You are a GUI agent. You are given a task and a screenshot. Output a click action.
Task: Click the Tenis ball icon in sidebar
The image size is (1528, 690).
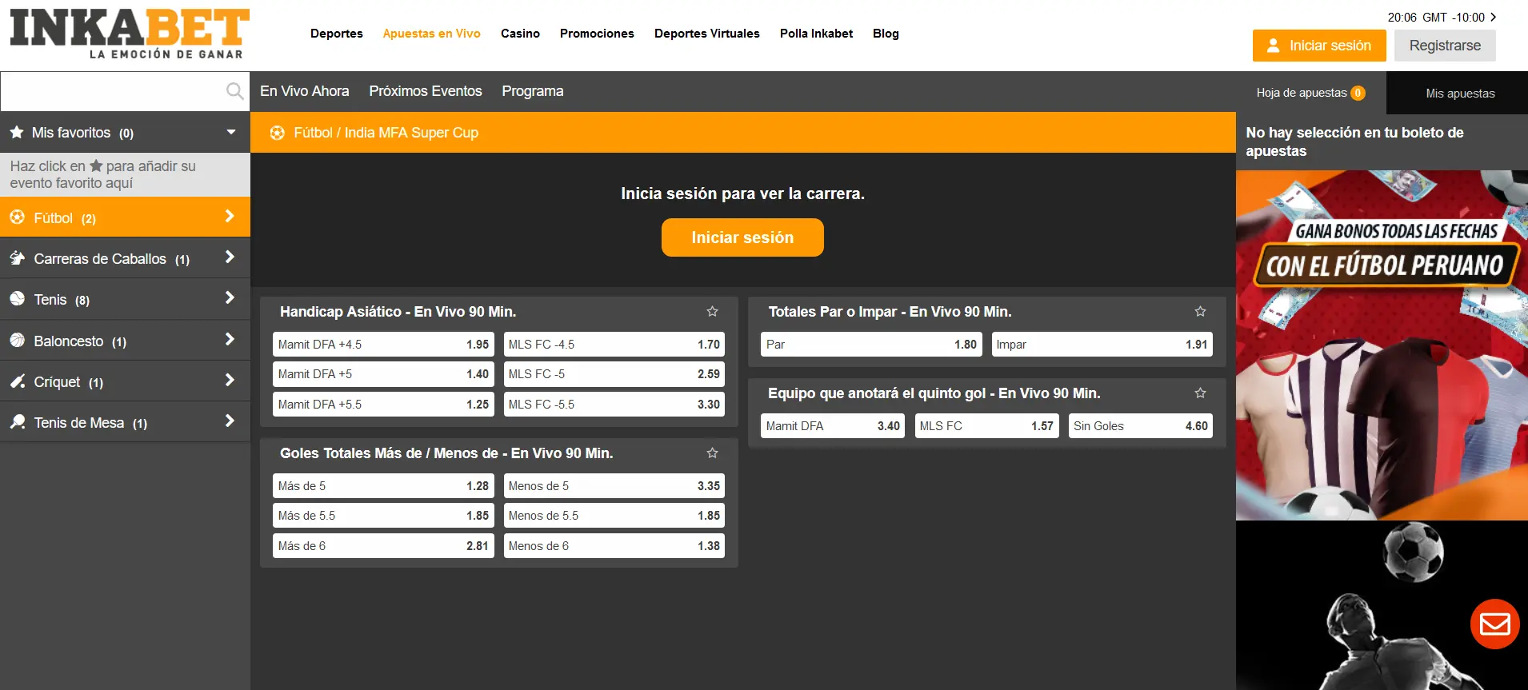click(x=18, y=299)
